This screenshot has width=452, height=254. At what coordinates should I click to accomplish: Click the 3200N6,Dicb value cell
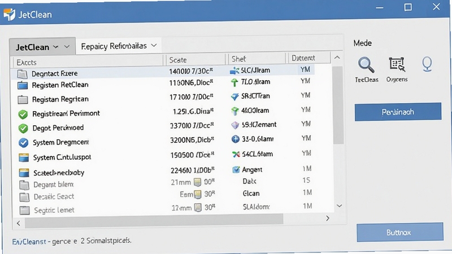point(192,140)
